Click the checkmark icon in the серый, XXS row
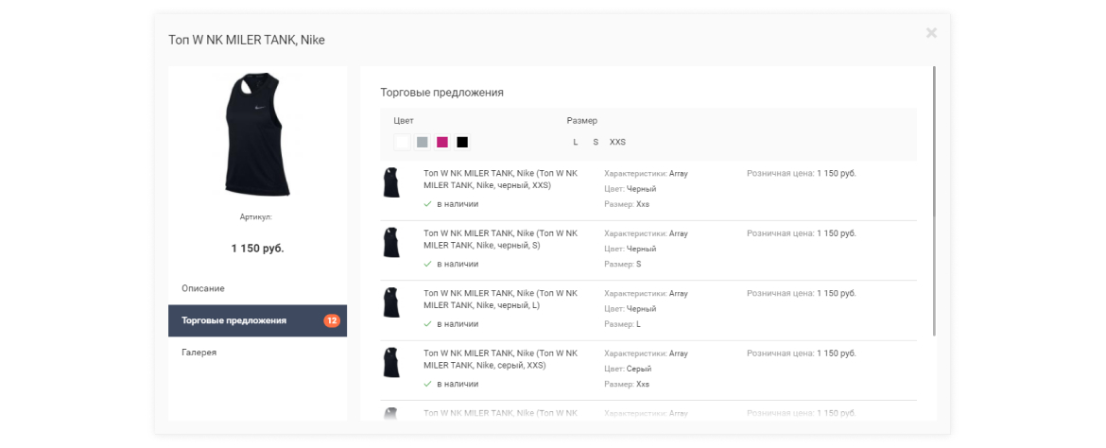 click(x=427, y=384)
